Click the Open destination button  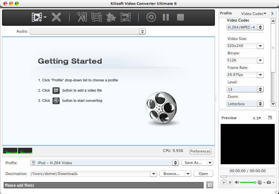point(203,174)
